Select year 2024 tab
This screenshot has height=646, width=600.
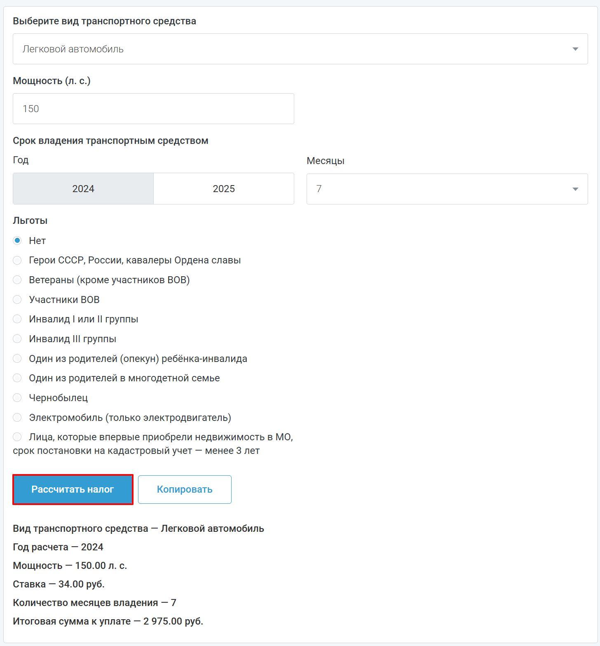[83, 189]
